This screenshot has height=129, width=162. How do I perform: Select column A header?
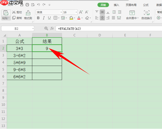pos(20,35)
